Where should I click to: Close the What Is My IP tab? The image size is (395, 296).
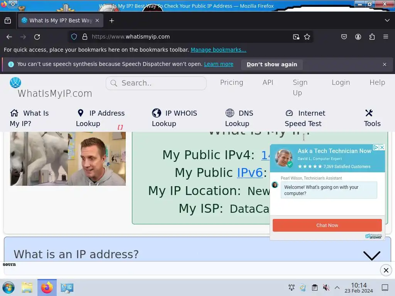click(x=97, y=20)
